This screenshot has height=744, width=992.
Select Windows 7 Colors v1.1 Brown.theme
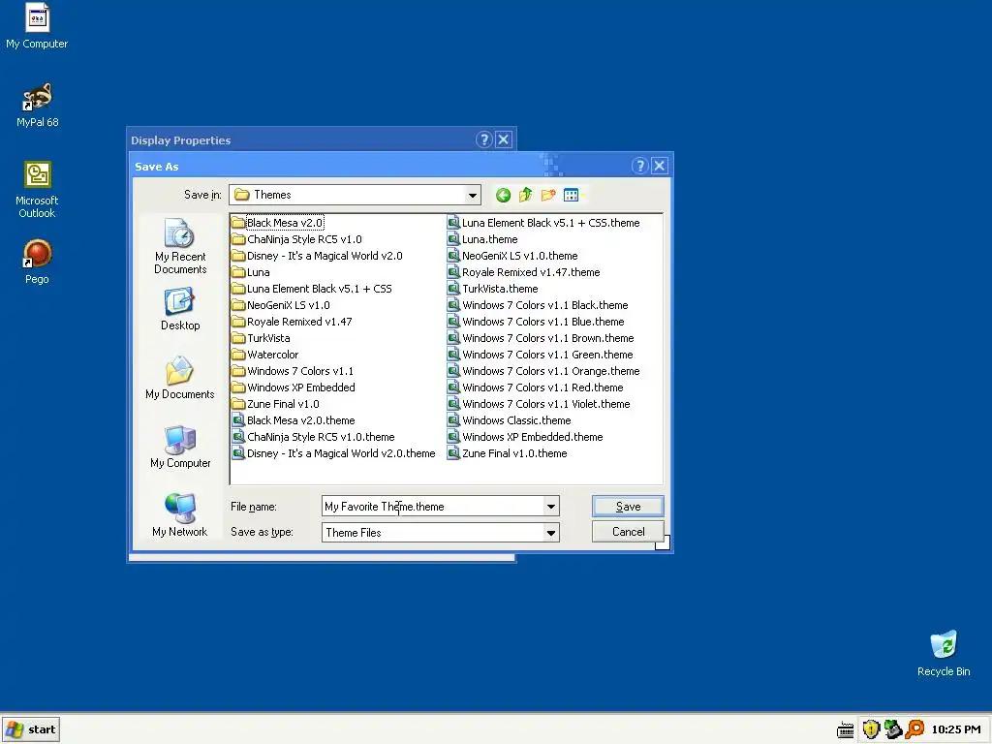(x=541, y=338)
